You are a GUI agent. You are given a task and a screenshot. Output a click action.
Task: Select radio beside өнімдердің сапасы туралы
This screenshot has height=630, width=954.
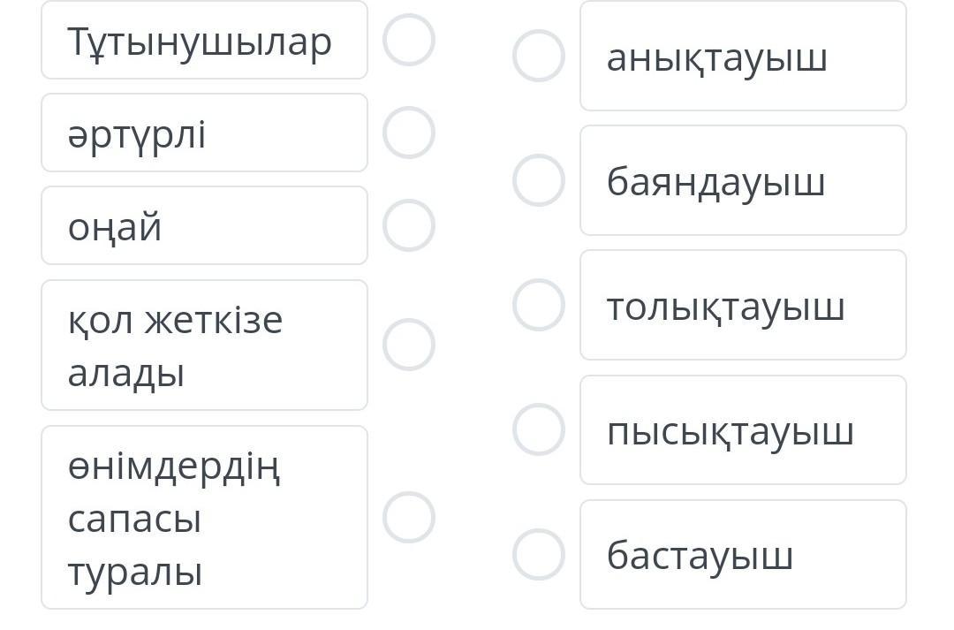[x=409, y=517]
